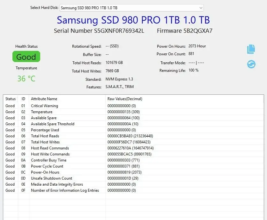Image resolution: width=267 pixels, height=220 pixels.
Task: Click the Samsung SSD 980 PRO title
Action: pos(133,20)
